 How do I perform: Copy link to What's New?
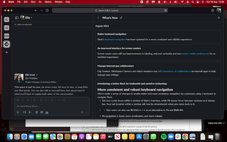click(x=121, y=18)
